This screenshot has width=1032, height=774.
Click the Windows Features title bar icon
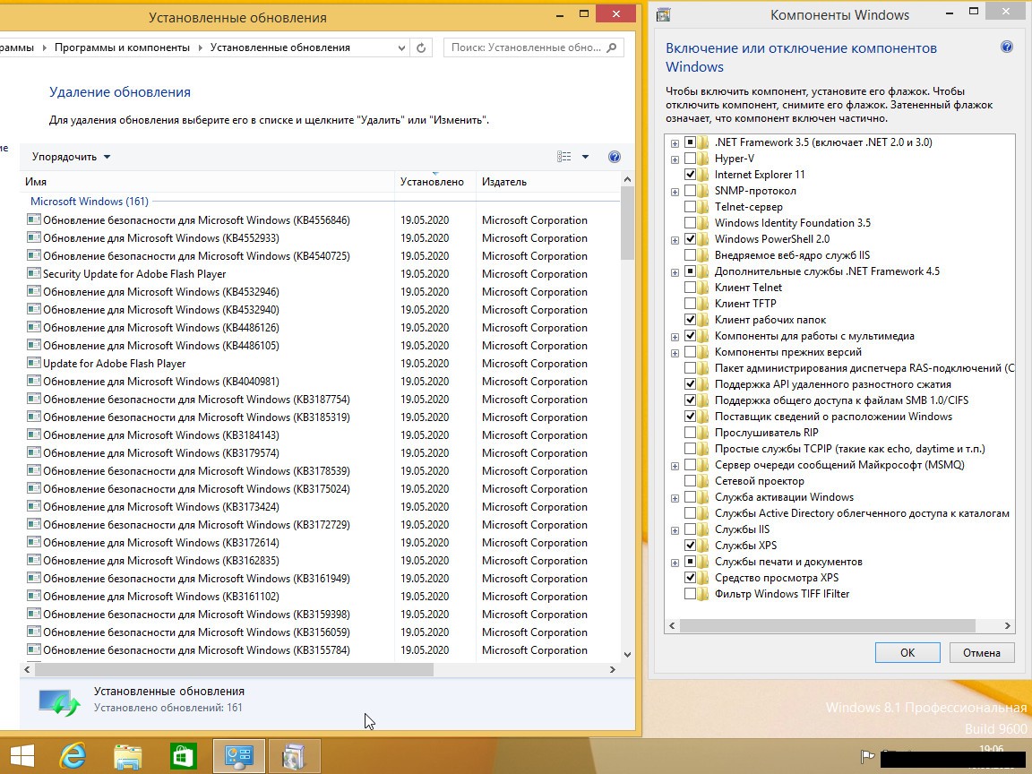coord(663,14)
